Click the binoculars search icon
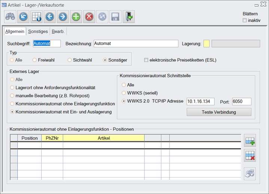 (x=10, y=17)
